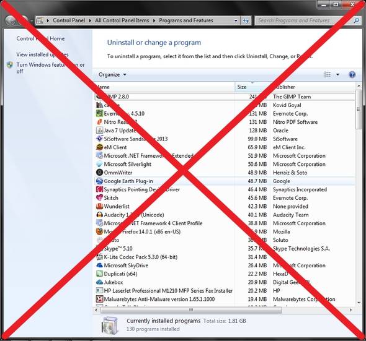
Task: Click the Microsoft Silverlight icon
Action: [99, 164]
